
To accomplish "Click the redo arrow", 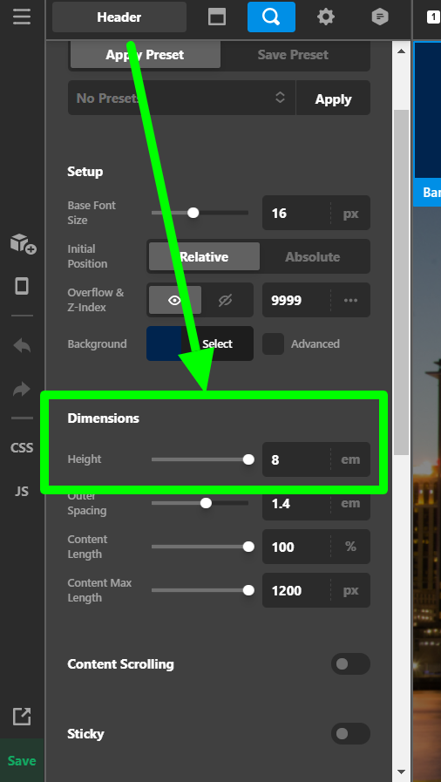I will click(22, 389).
